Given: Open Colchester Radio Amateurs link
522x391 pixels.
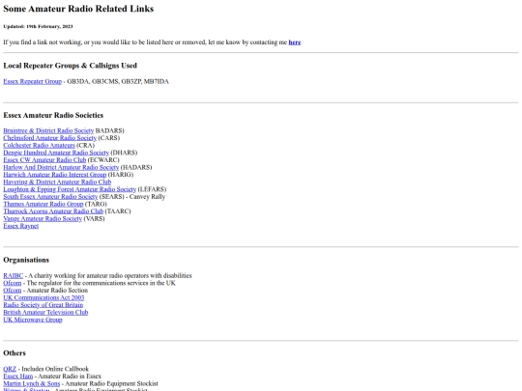Looking at the screenshot, I should point(40,145).
